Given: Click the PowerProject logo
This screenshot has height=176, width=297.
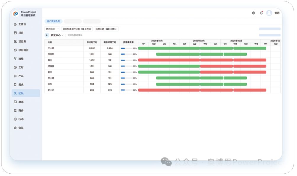Looking at the screenshot, I should point(16,14).
